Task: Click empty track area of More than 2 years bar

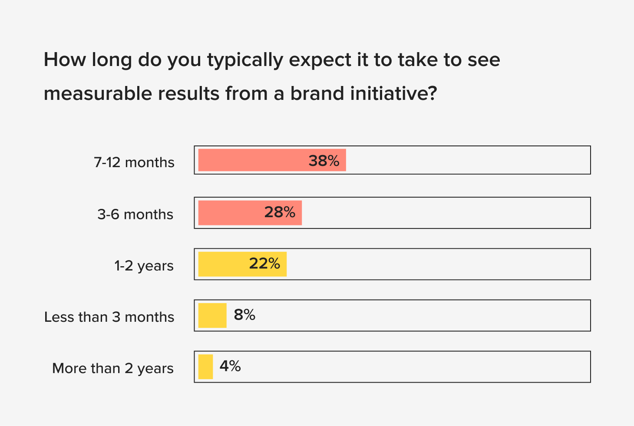Action: click(x=415, y=367)
